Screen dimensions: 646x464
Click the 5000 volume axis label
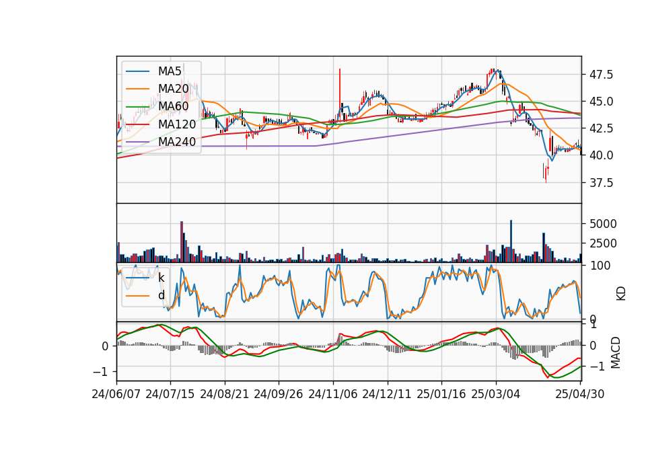click(x=603, y=225)
